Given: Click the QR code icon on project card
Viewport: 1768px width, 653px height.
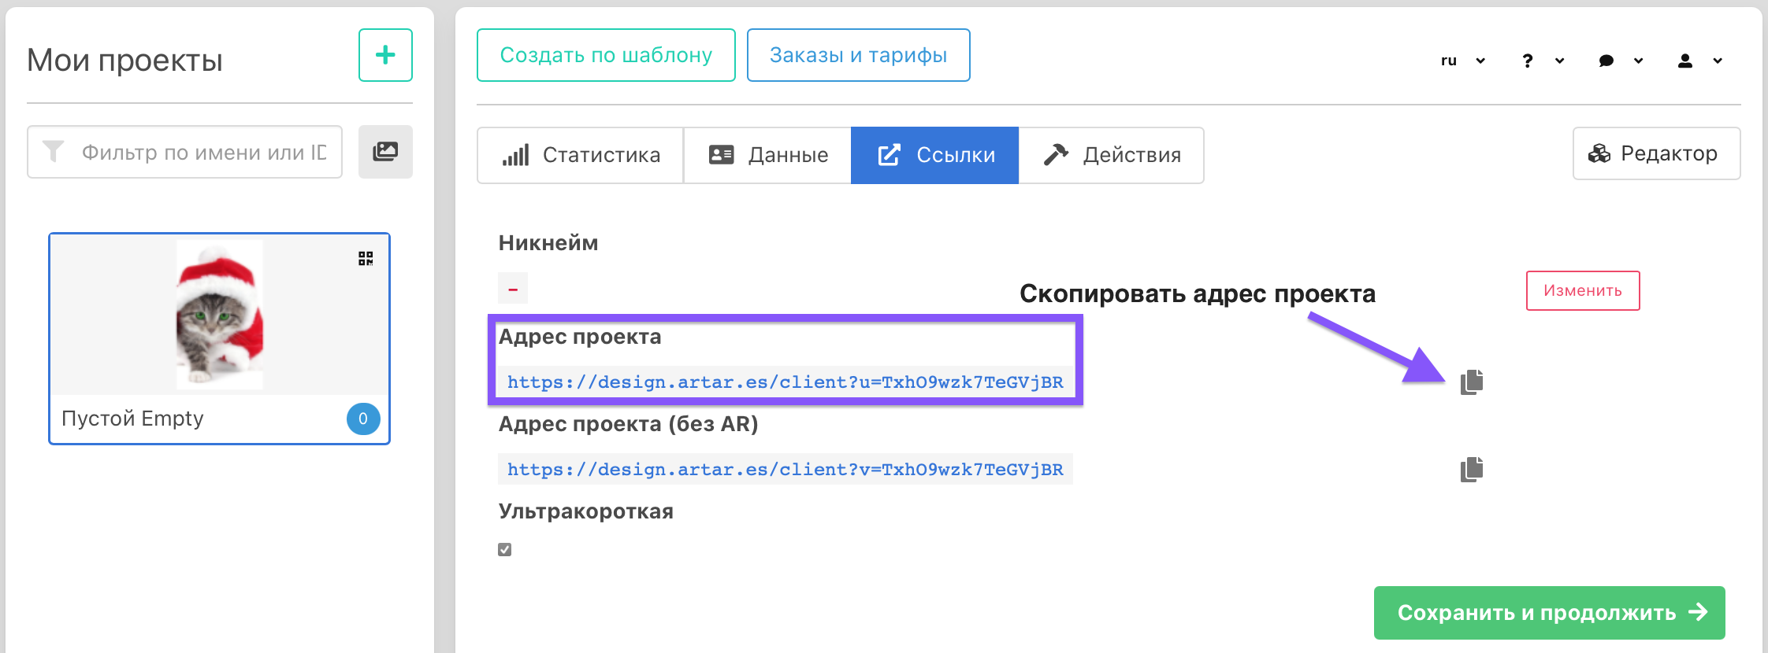Looking at the screenshot, I should 366,259.
